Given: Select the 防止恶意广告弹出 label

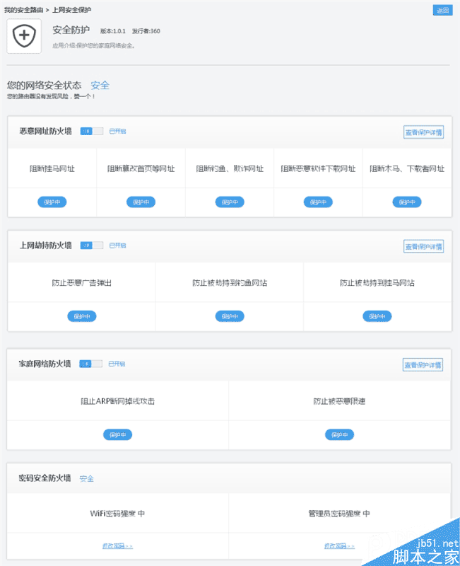Looking at the screenshot, I should tap(82, 283).
